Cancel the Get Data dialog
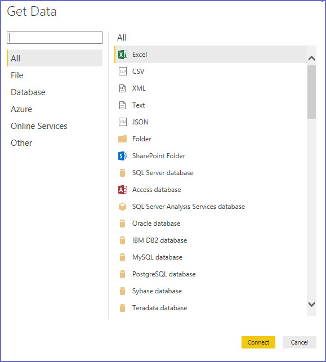This screenshot has width=326, height=362. pos(300,342)
